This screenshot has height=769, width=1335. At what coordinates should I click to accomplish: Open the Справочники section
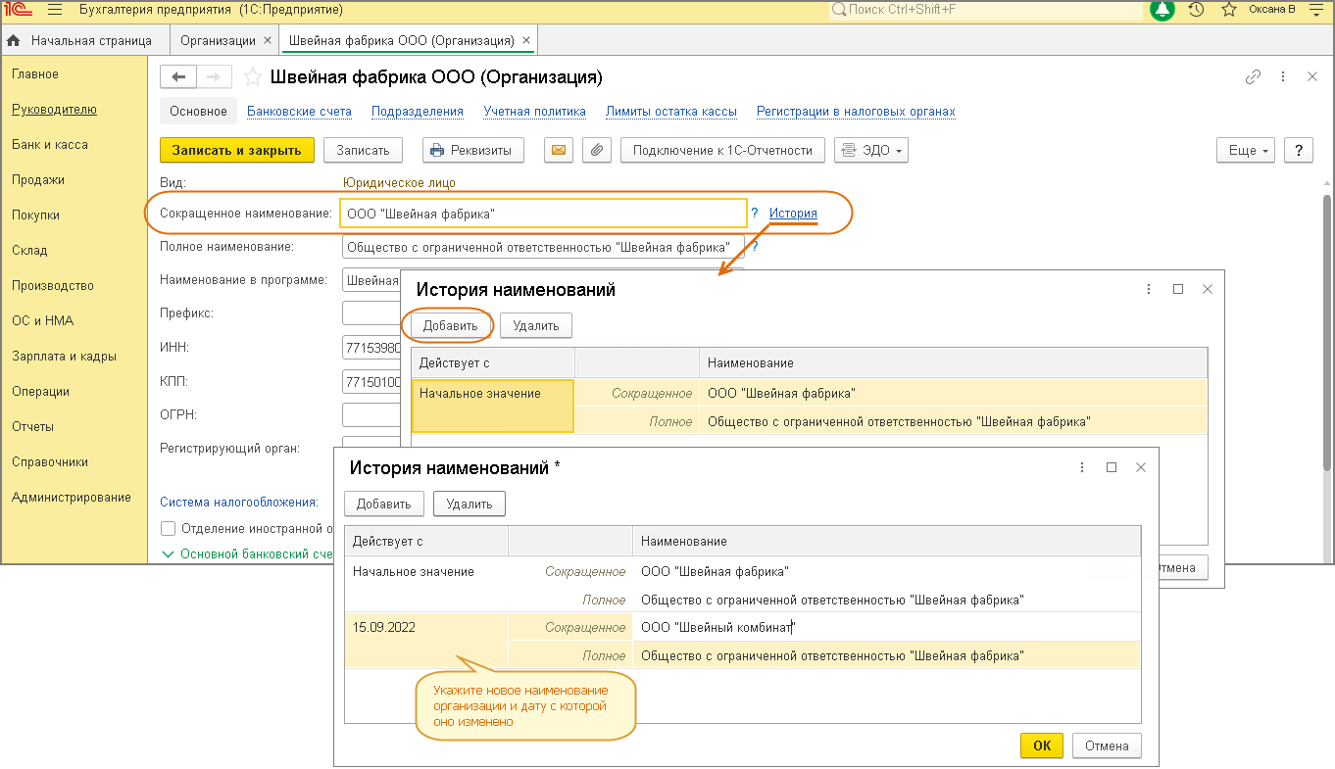pyautogui.click(x=50, y=462)
